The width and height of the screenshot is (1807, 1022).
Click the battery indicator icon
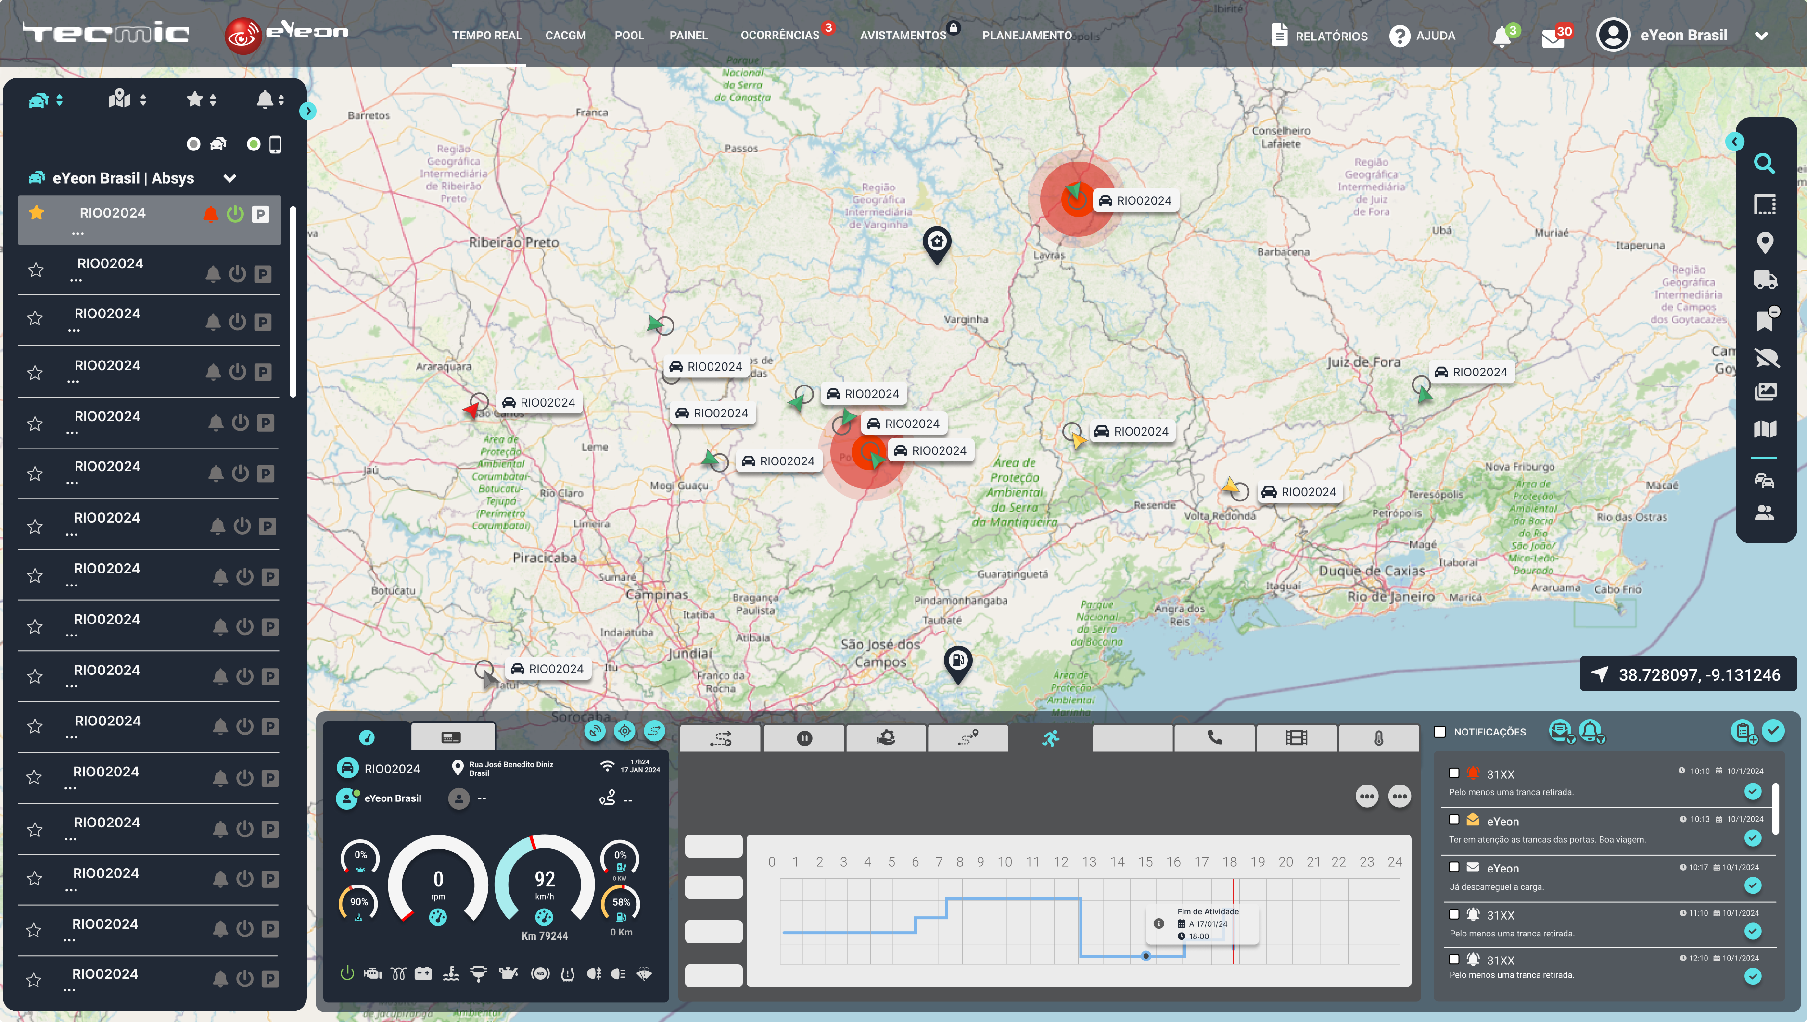pos(423,973)
